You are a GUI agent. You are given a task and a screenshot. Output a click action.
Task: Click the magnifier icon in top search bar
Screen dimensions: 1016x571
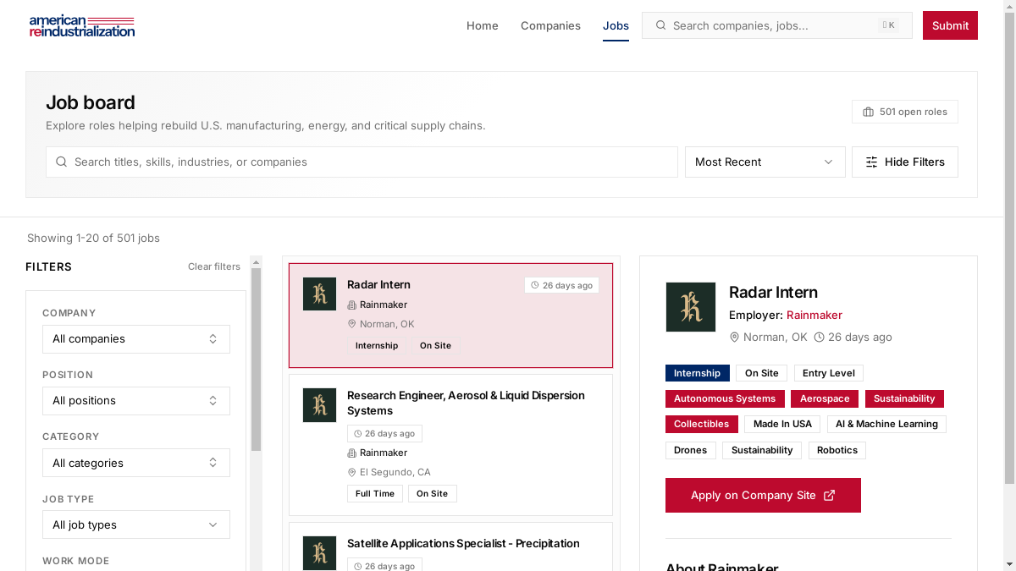click(661, 25)
